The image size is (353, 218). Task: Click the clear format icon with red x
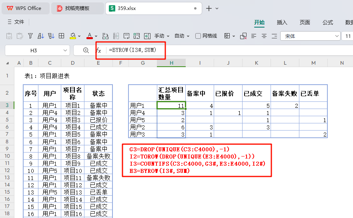[x=243, y=36]
